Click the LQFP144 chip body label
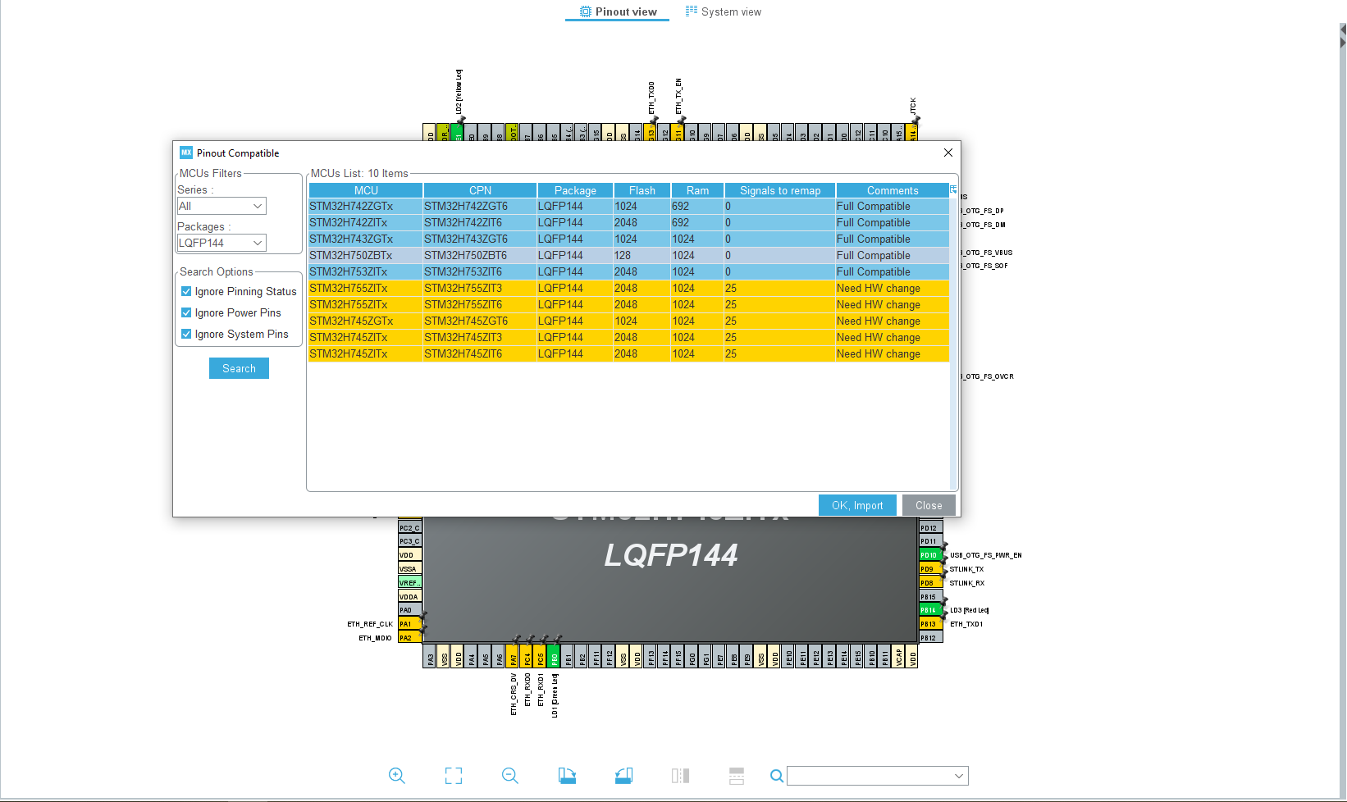 (671, 555)
